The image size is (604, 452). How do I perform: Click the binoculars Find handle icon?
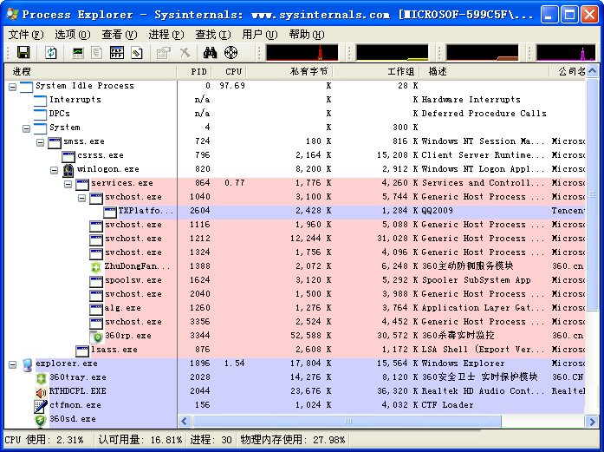(x=209, y=53)
